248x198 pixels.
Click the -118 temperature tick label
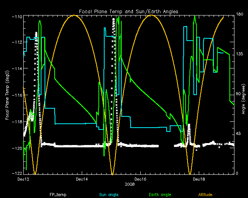16,122
